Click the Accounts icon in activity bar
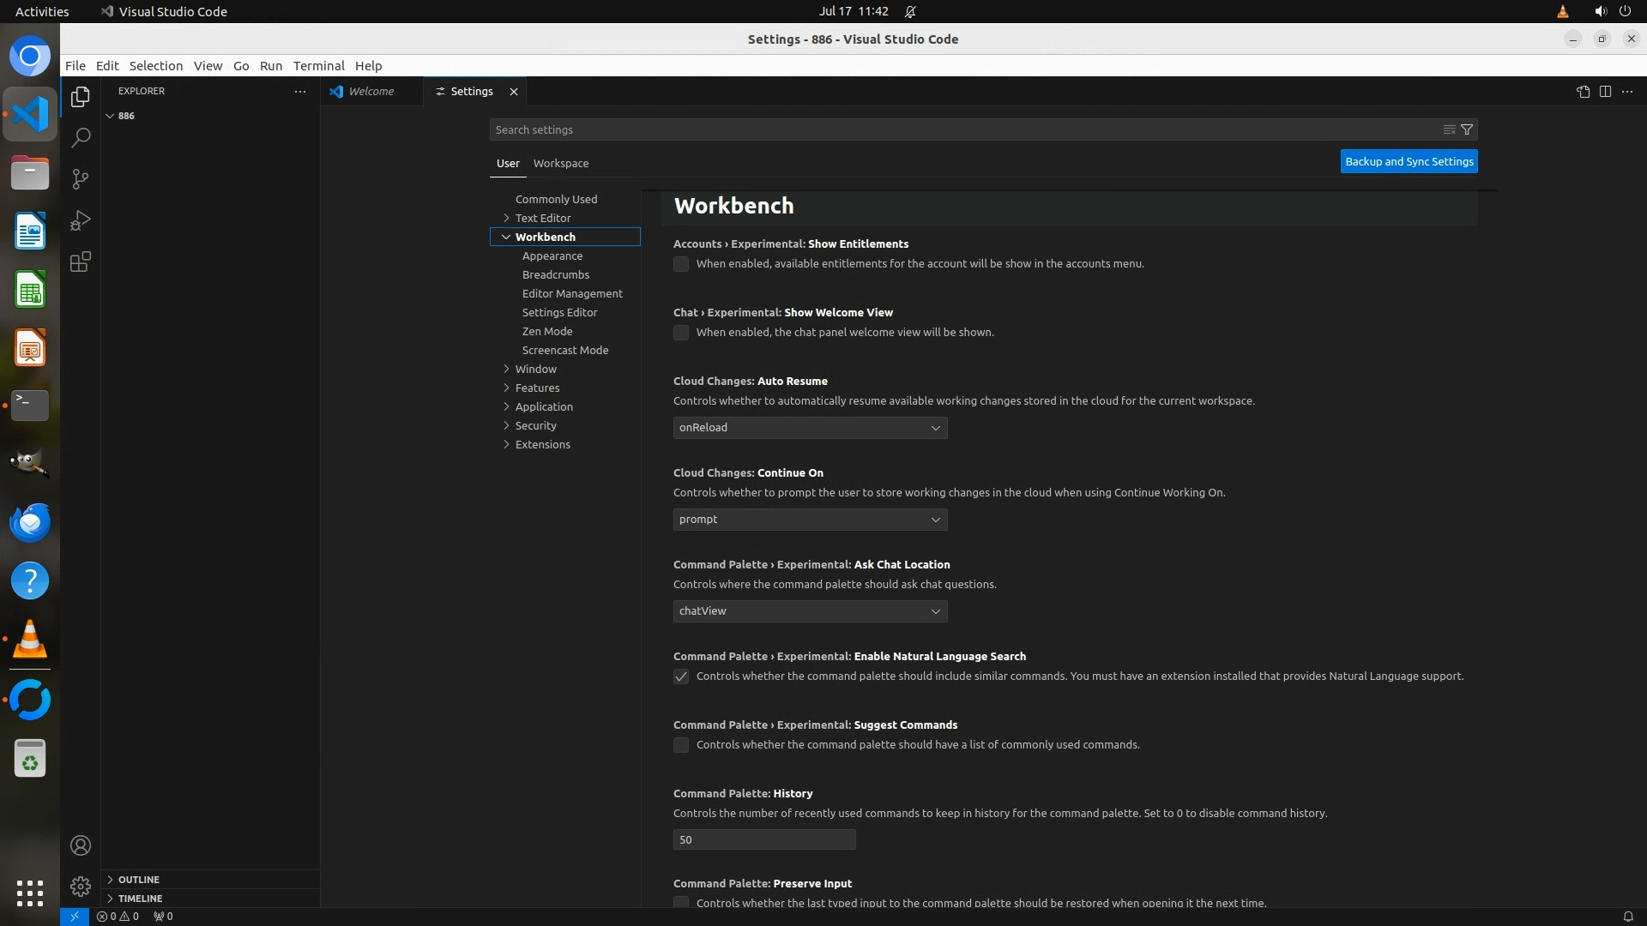This screenshot has width=1647, height=926. 81,845
